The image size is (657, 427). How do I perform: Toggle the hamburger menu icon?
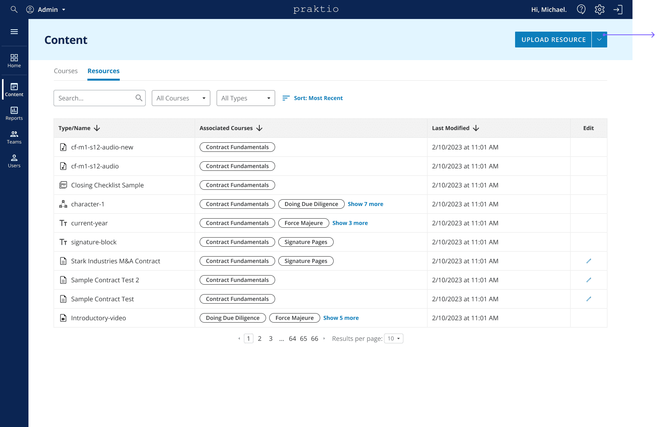click(x=14, y=32)
